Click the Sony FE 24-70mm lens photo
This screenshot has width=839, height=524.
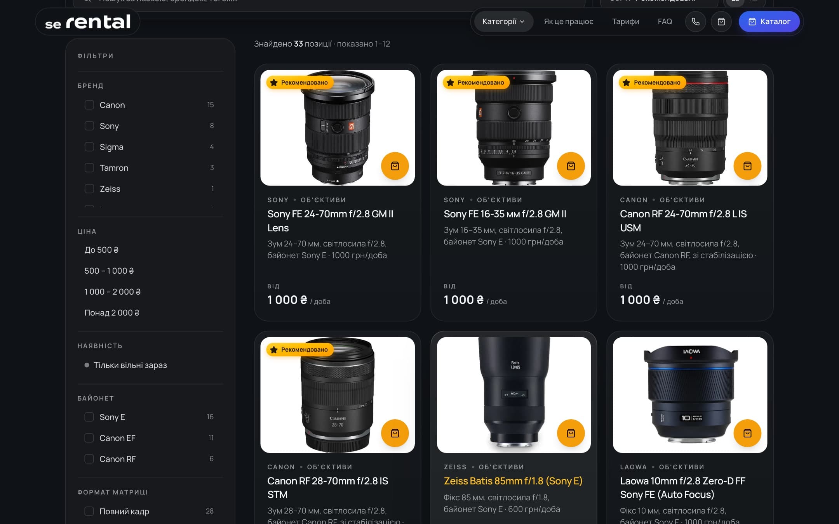[x=338, y=128]
